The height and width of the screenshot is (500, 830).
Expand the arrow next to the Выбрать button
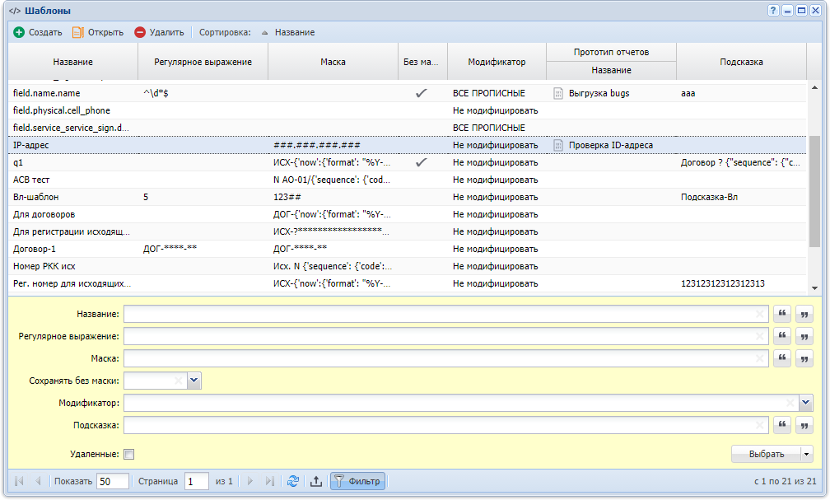pos(806,454)
